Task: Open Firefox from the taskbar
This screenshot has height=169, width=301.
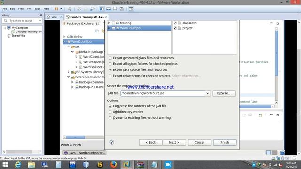Action: tap(113, 165)
